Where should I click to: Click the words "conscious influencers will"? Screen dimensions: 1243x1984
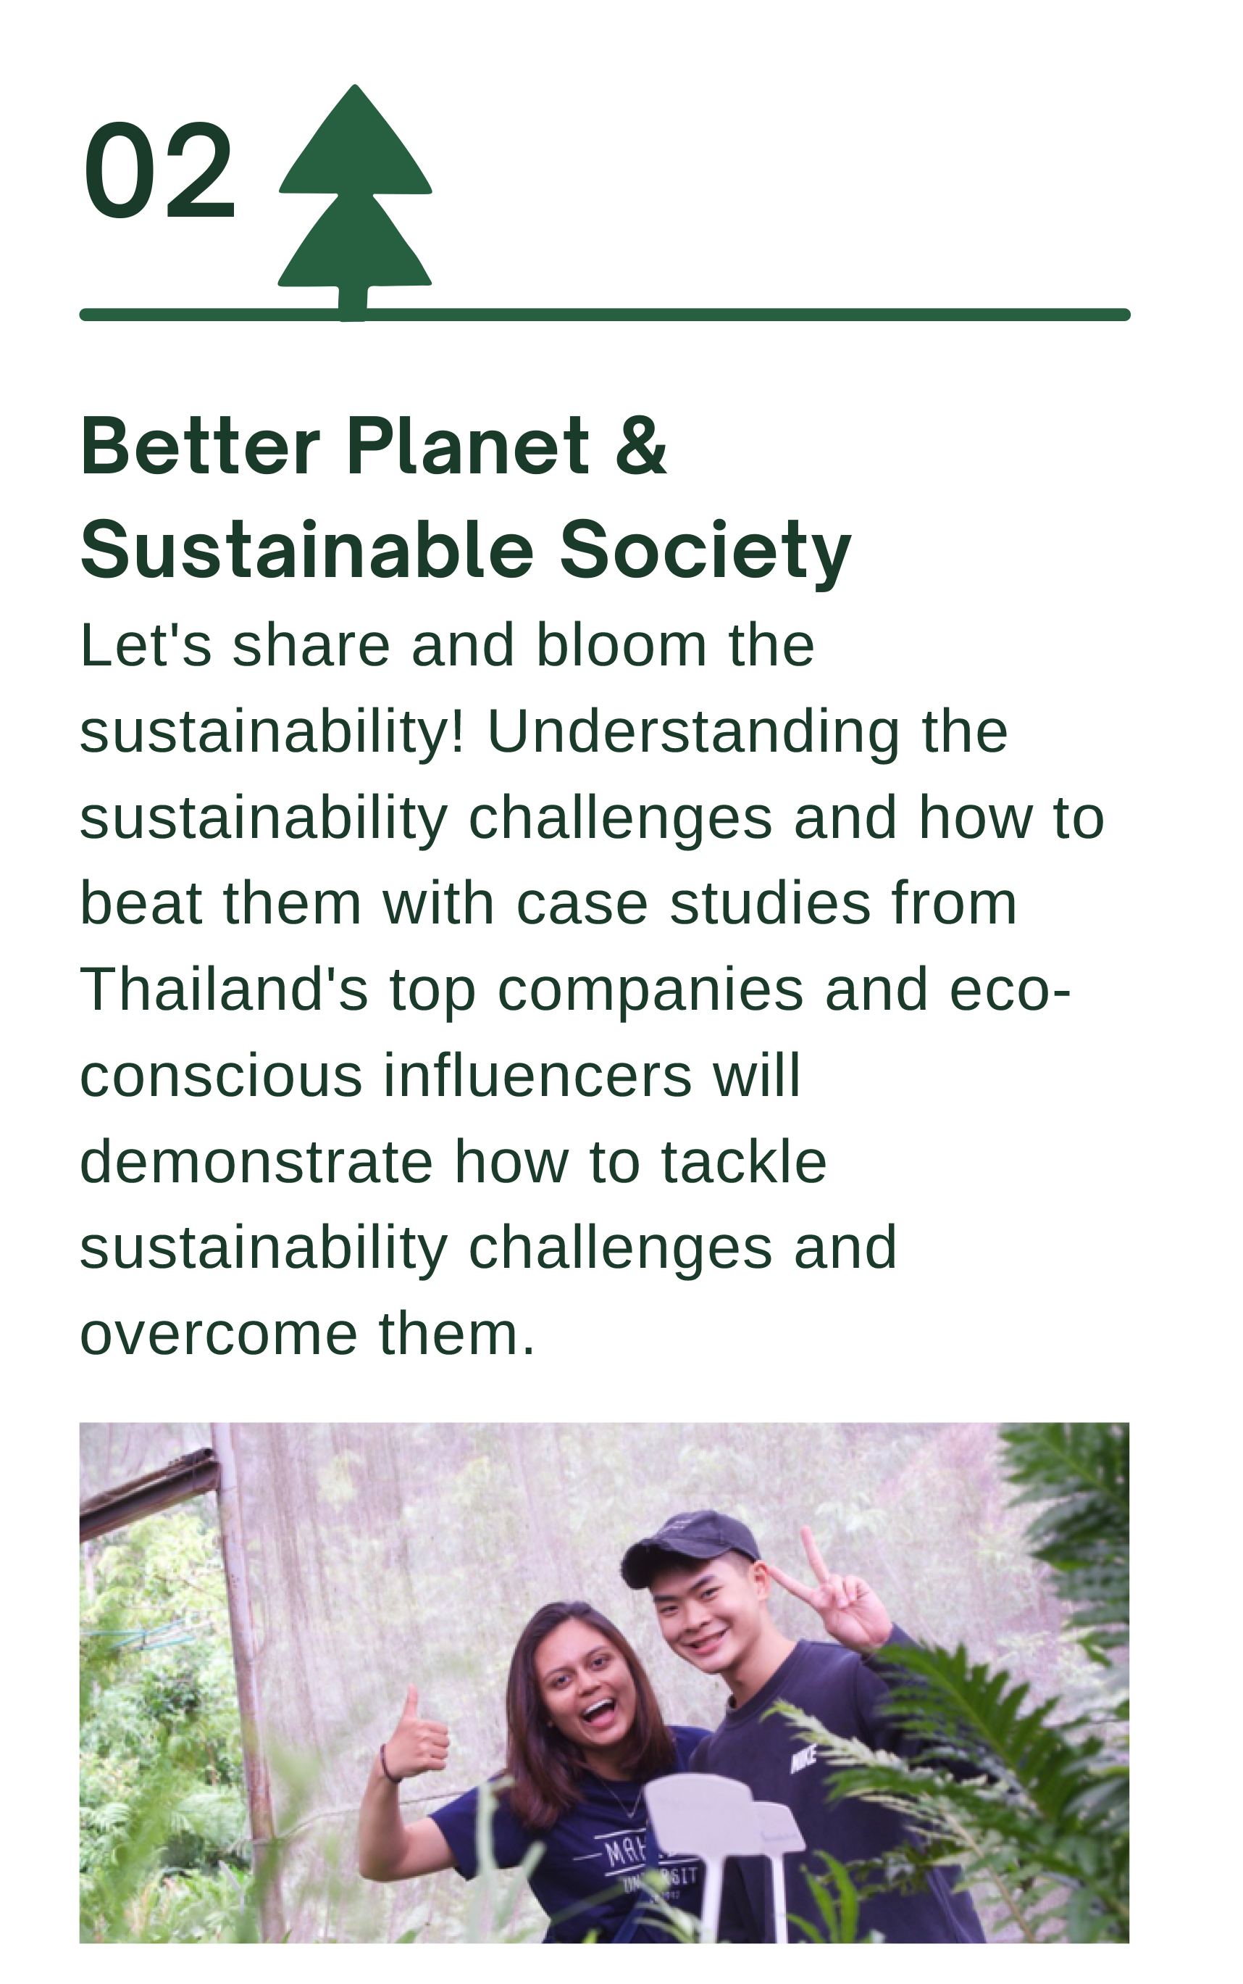pyautogui.click(x=440, y=1076)
